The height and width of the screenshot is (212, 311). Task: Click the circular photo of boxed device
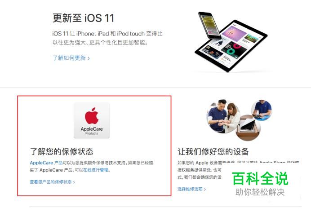(x=248, y=128)
